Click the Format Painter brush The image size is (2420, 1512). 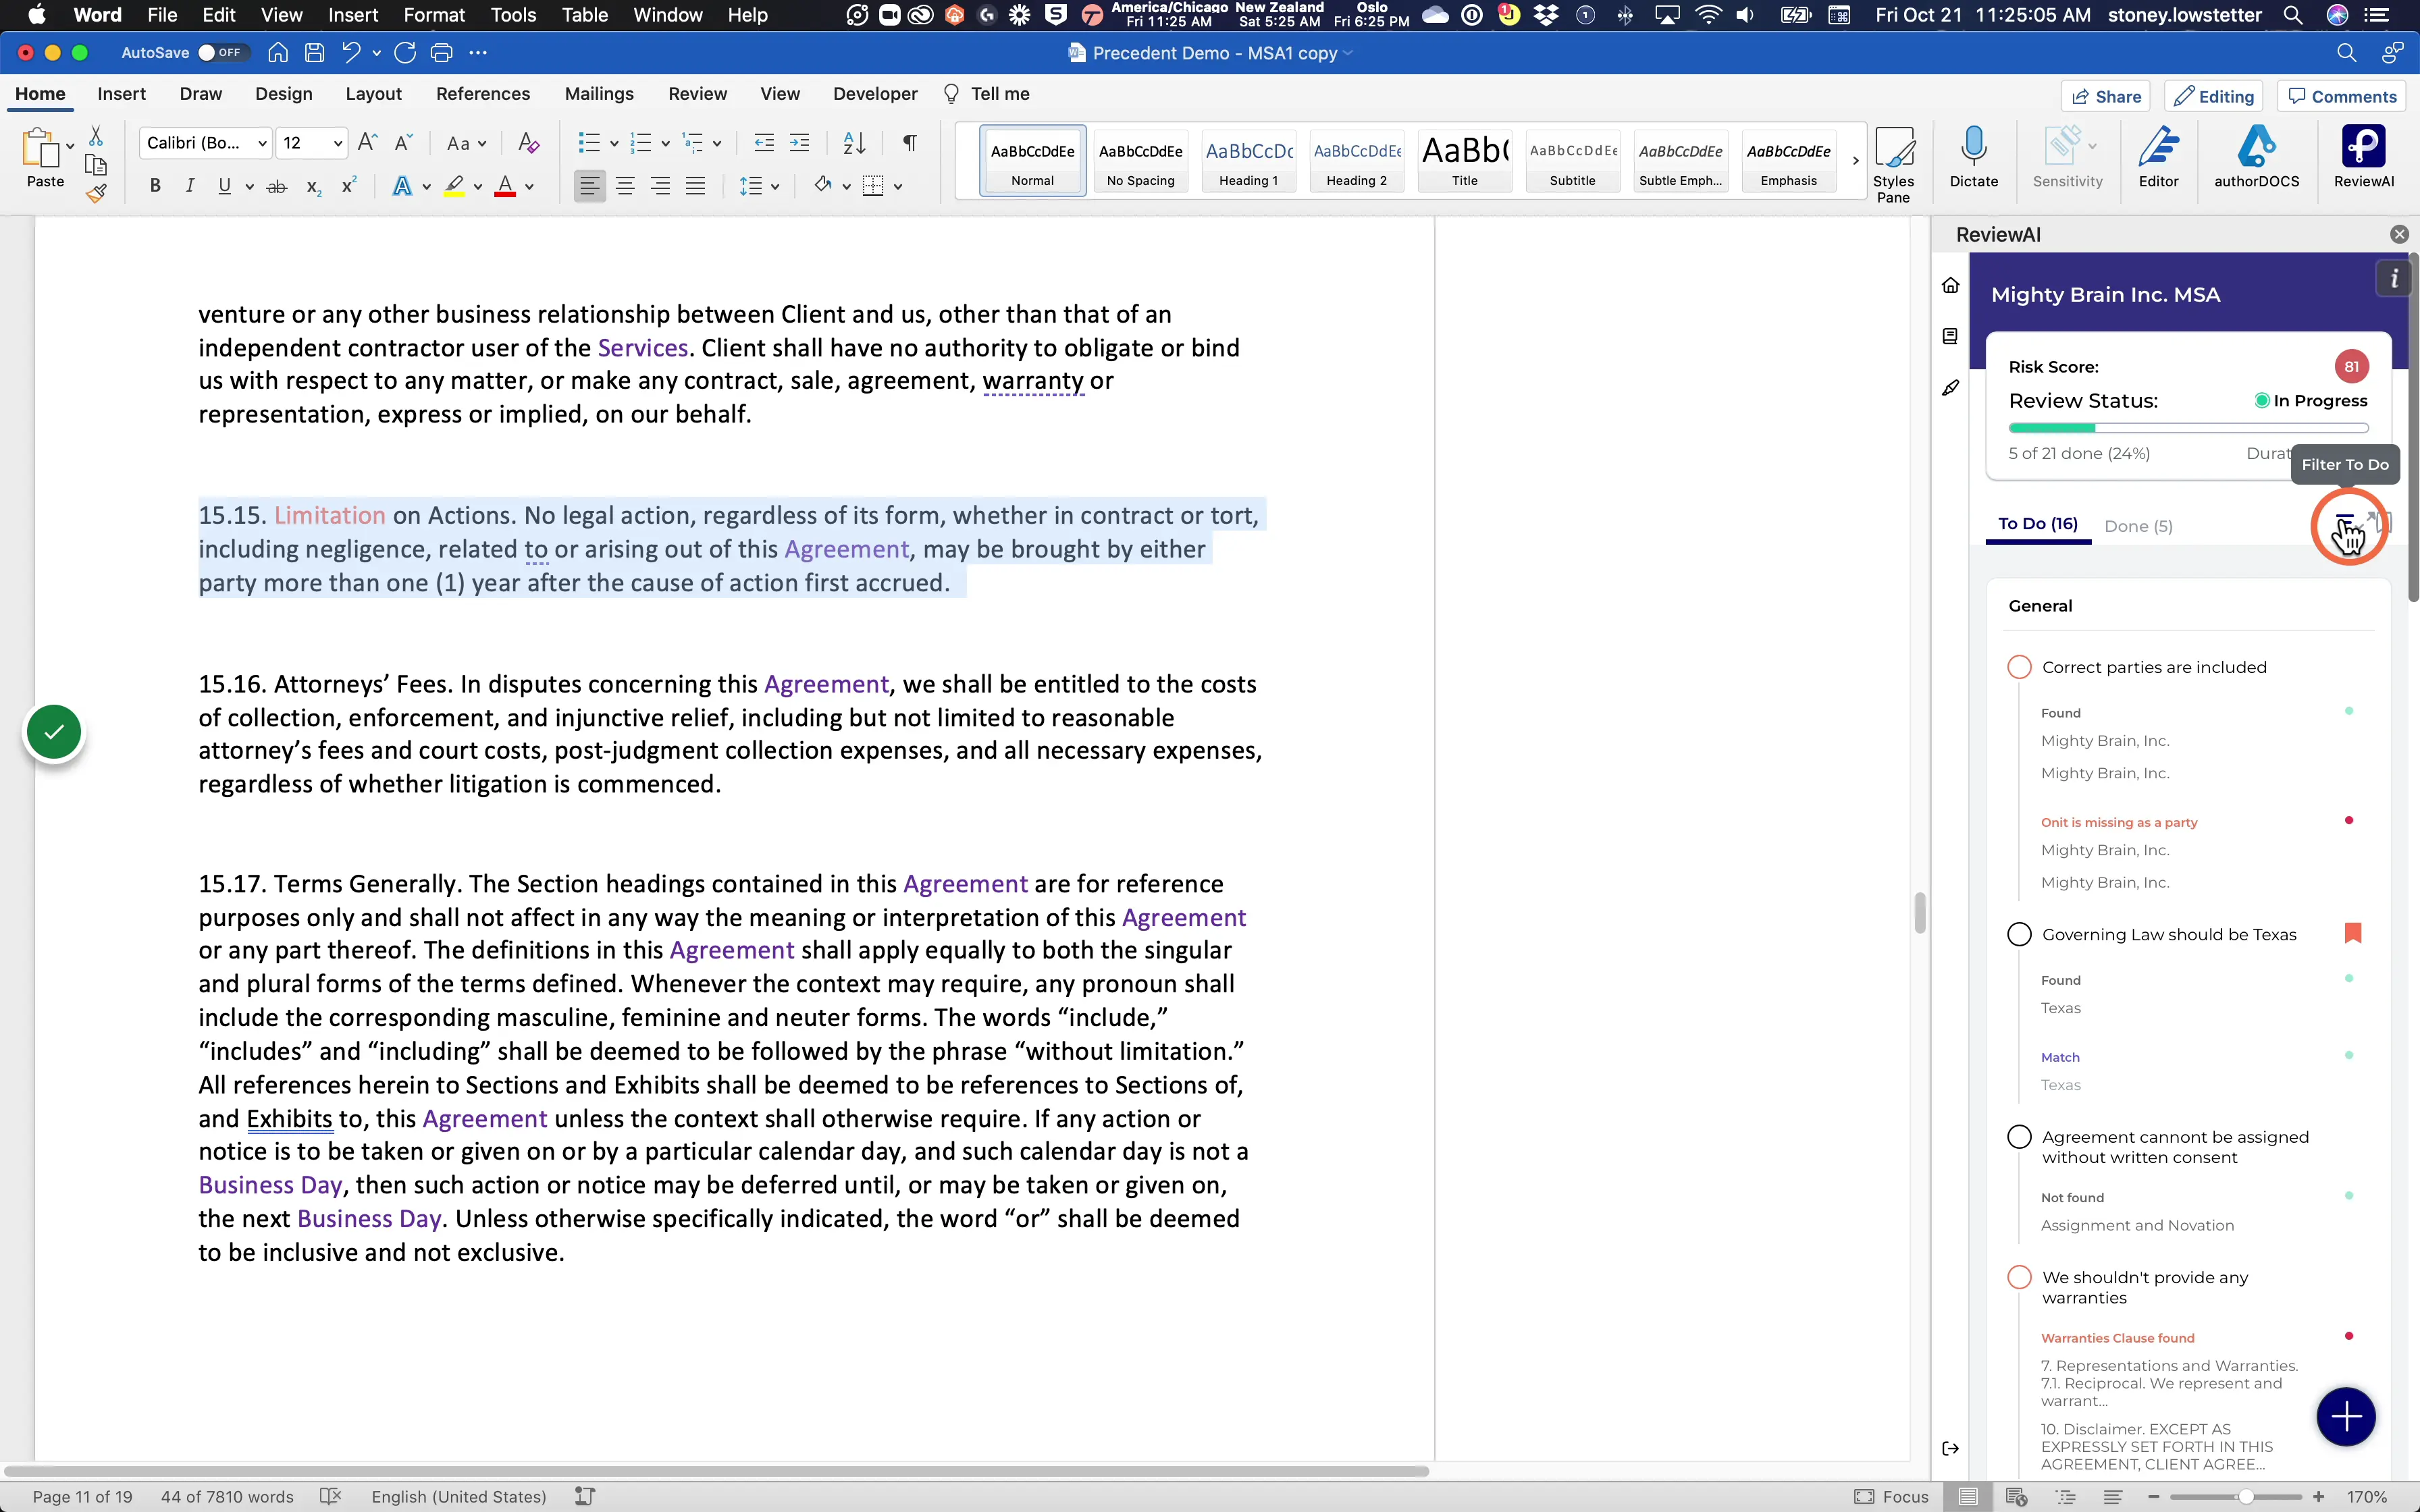tap(96, 194)
